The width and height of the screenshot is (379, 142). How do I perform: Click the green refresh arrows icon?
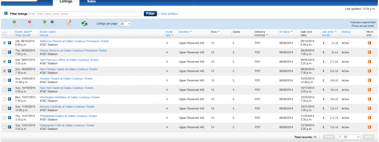tap(84, 24)
